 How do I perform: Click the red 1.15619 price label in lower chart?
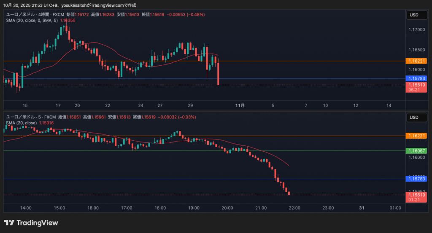tap(416, 195)
